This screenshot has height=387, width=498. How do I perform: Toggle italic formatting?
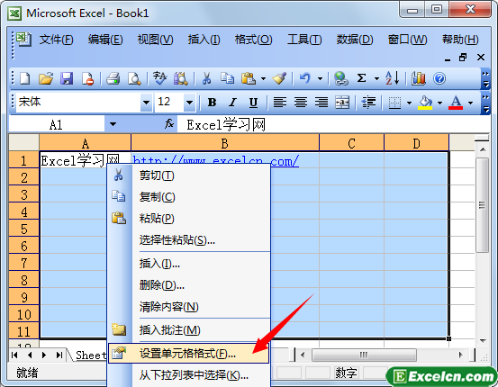[x=233, y=103]
